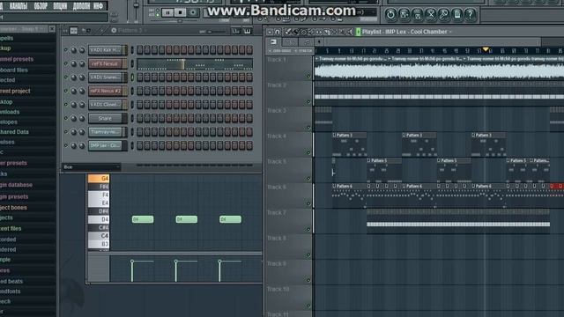Open the reFX Nexus #2 channel button
The width and height of the screenshot is (564, 317).
click(106, 91)
